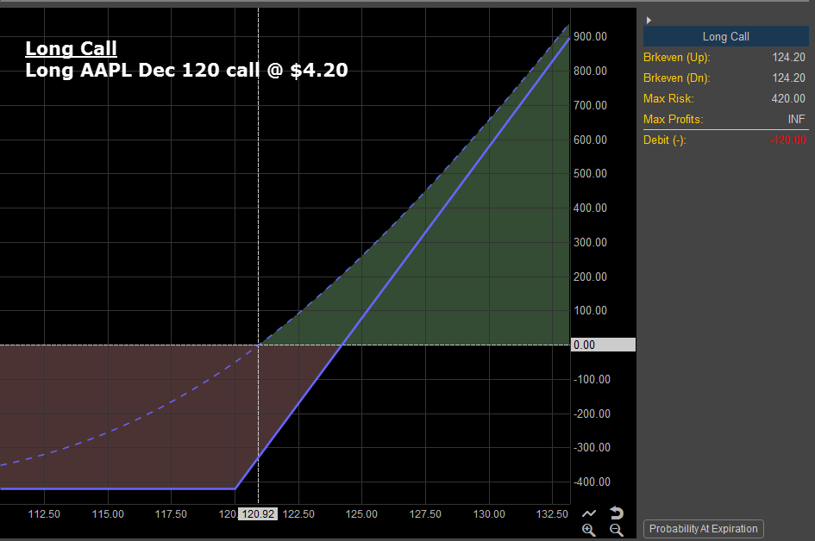This screenshot has width=815, height=541.
Task: Click the undo/reset arrow icon
Action: click(x=617, y=513)
